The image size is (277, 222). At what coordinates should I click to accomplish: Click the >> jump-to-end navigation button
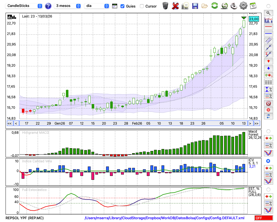257,123
